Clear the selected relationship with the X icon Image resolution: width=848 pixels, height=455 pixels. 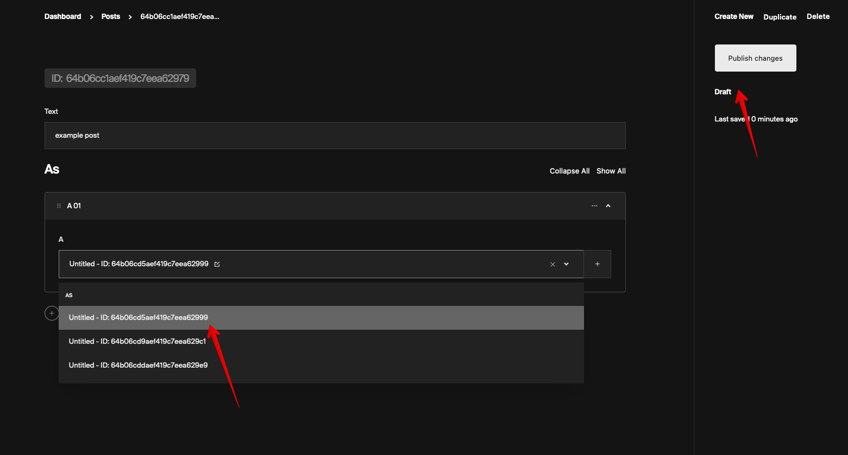point(552,264)
